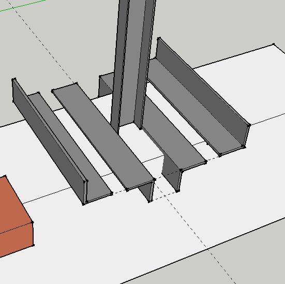Select the small grey piece behind the column
285x284 pixels.
click(106, 84)
